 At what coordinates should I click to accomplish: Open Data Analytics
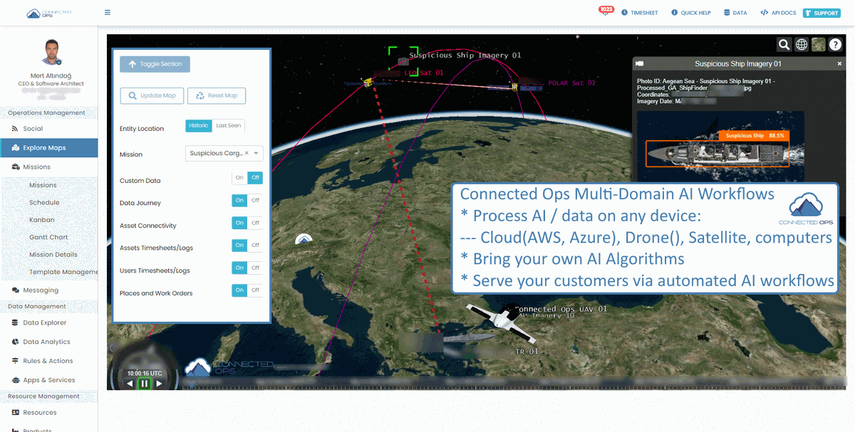pos(46,342)
